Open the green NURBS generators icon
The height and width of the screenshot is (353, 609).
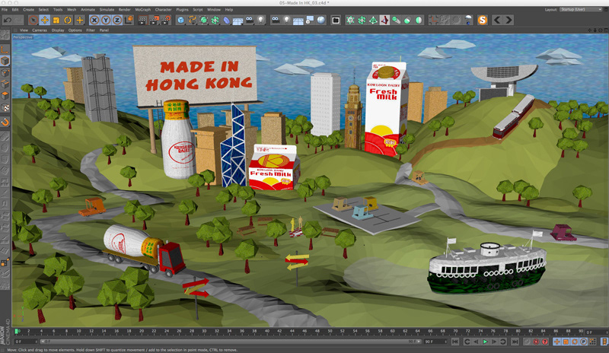tap(203, 20)
